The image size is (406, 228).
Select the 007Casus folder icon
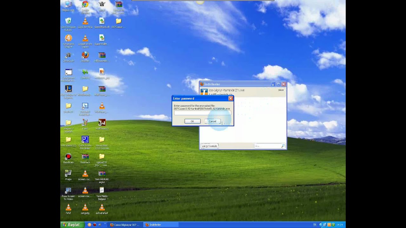coord(119,23)
